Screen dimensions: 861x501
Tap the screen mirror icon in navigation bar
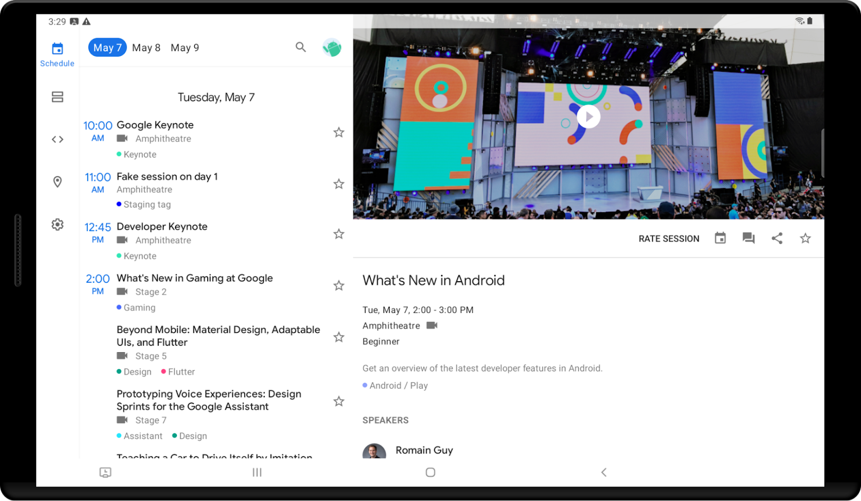105,472
